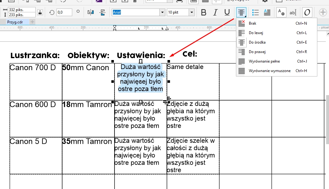Select 'Do lewej' alignment option
This screenshot has height=189, width=329.
tap(256, 33)
